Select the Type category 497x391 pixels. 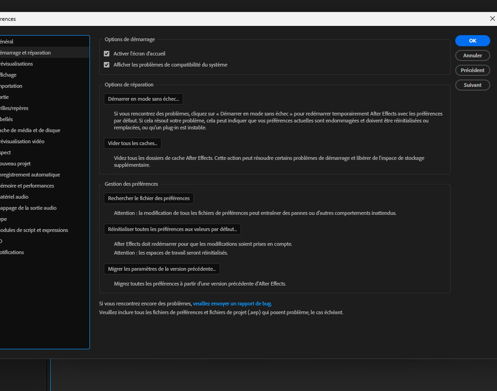44,219
